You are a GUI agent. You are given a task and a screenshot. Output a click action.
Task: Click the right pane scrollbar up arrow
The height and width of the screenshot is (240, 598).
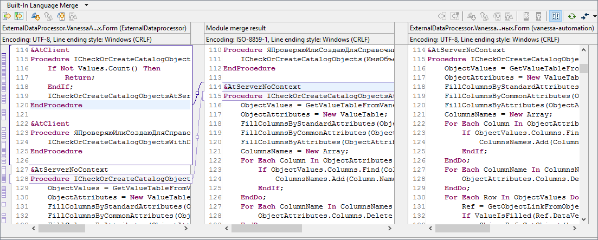584,49
